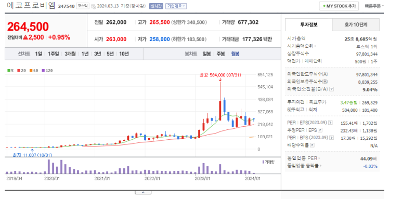
Task: Click the target price 269,529
Action: [370, 102]
